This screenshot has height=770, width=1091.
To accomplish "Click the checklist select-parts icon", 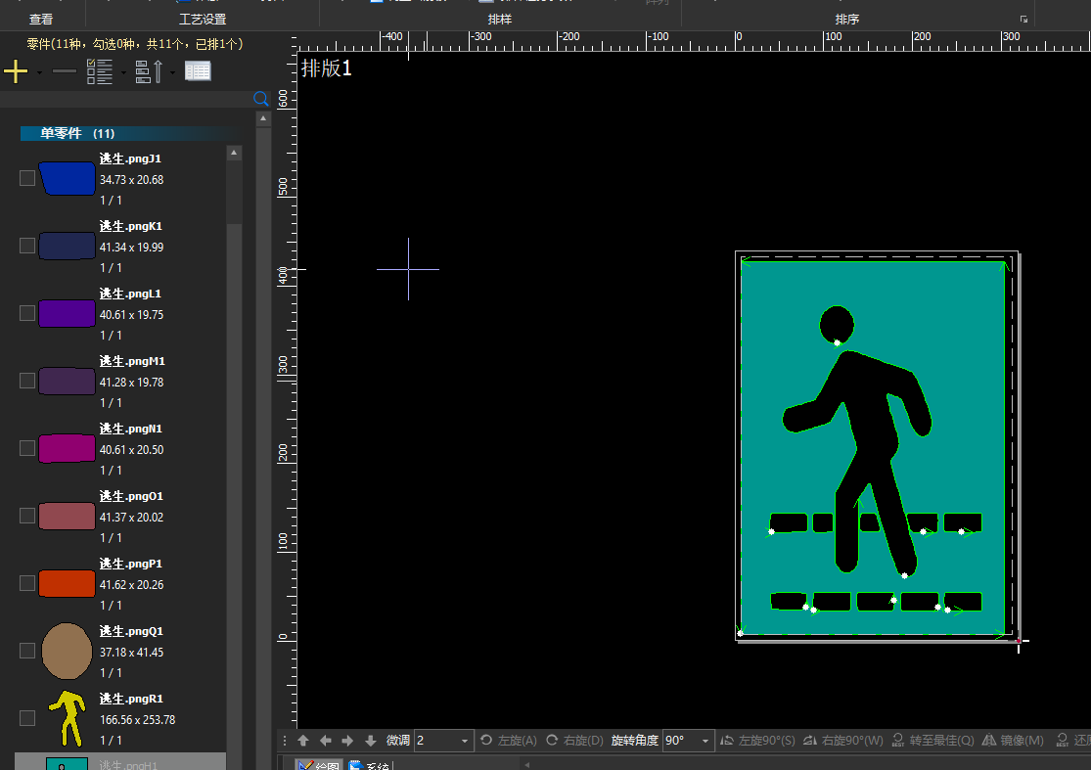I will pos(100,71).
